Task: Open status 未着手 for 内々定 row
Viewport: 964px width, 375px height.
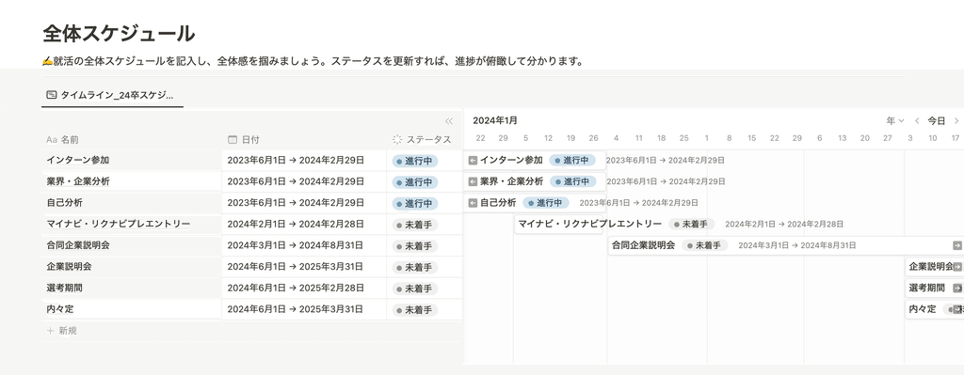Action: 415,310
